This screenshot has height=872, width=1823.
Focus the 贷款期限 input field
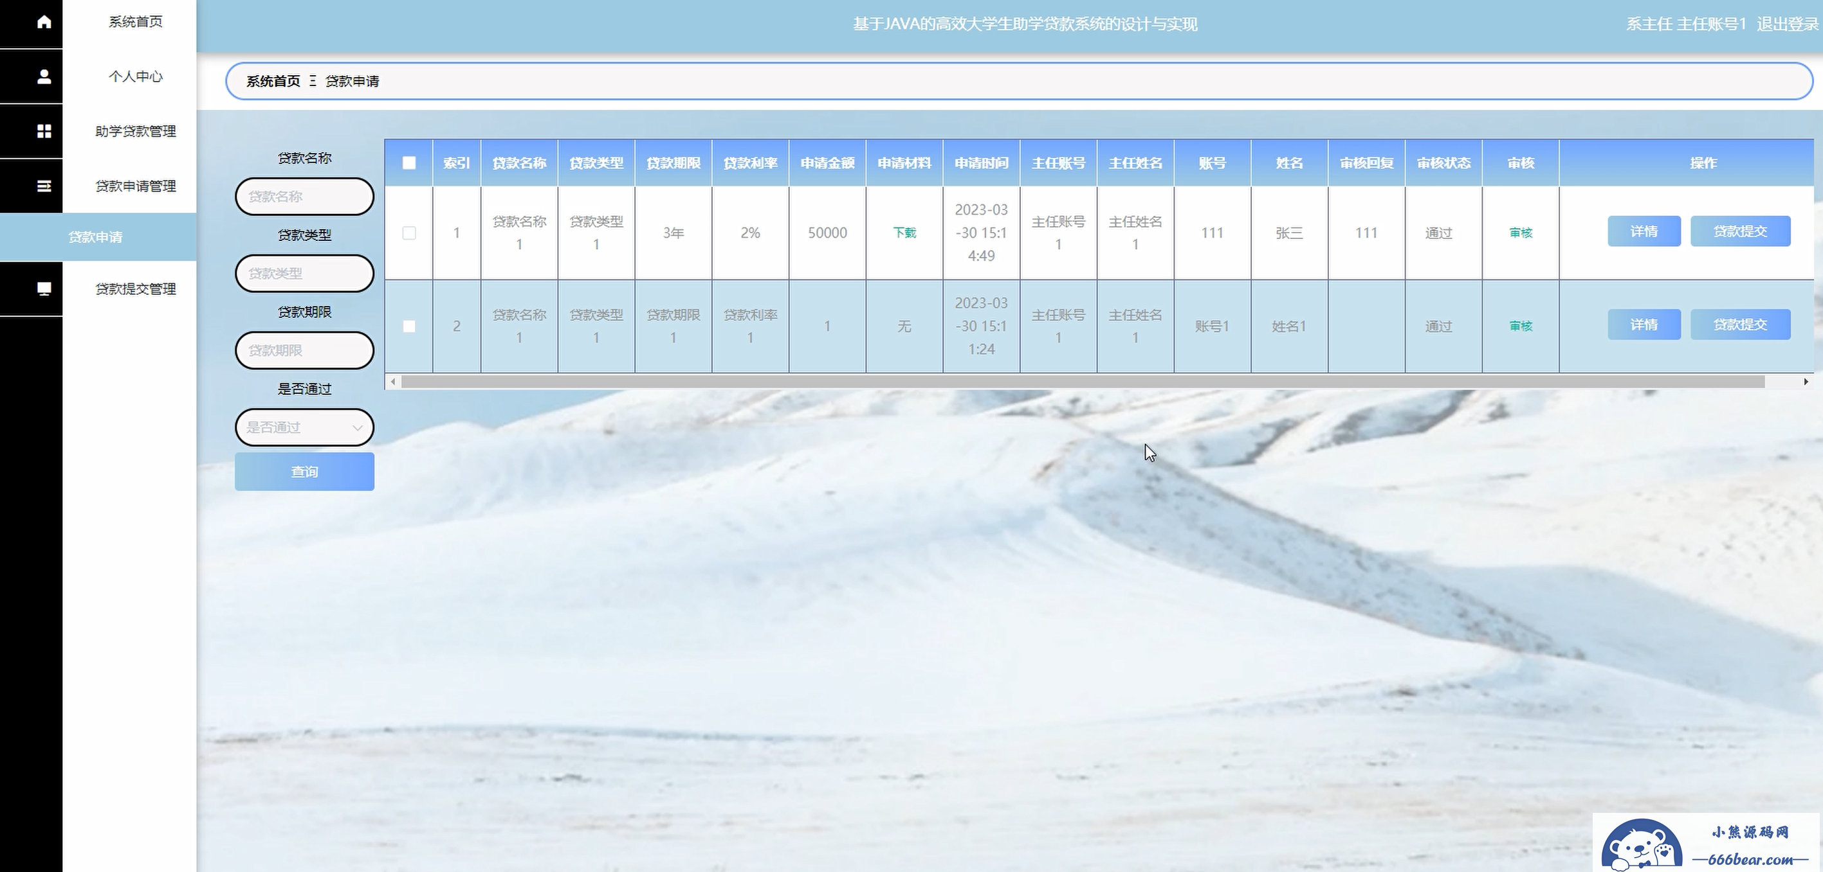[x=304, y=351]
